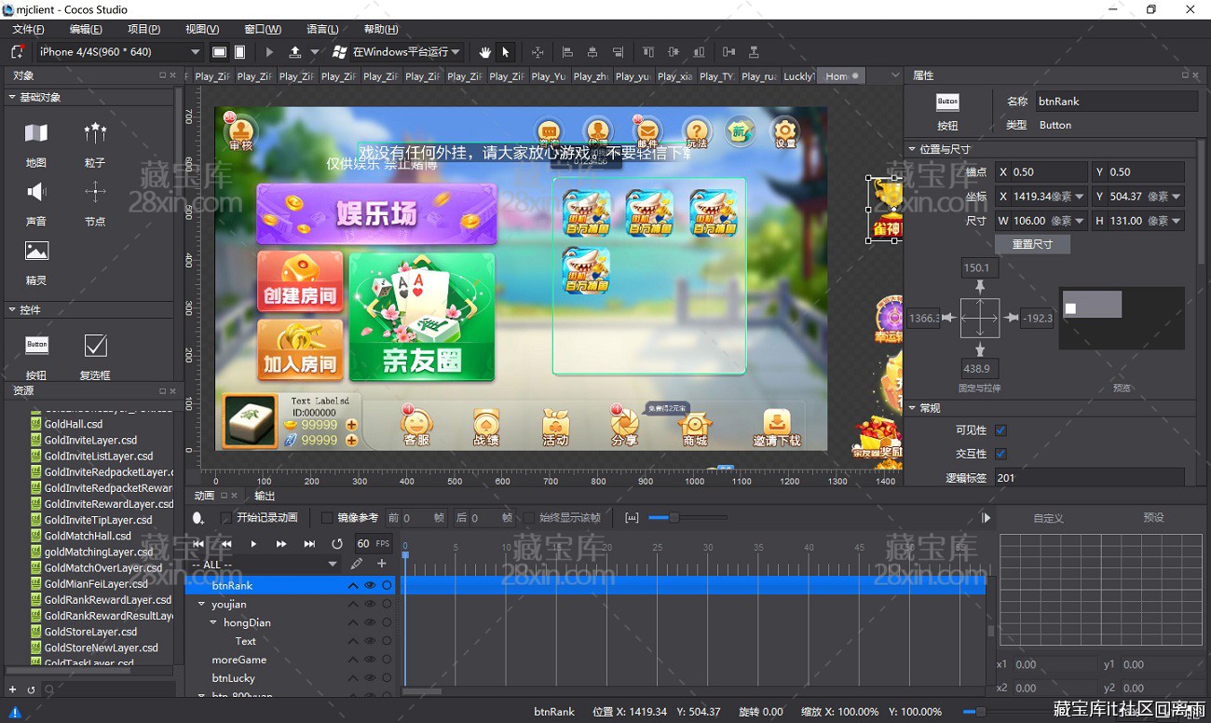Viewport: 1211px width, 723px height.
Task: Click the plus add animation icon
Action: (x=381, y=564)
